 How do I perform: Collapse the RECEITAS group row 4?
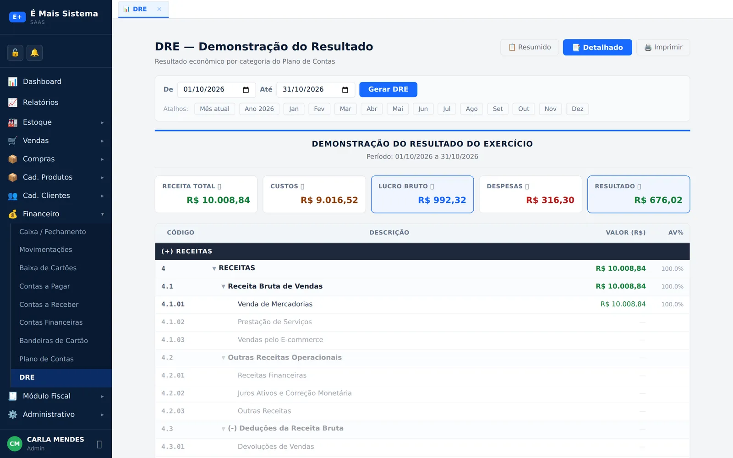pos(214,269)
